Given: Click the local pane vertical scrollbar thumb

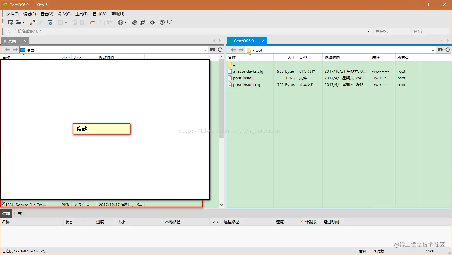Looking at the screenshot, I should point(222,99).
